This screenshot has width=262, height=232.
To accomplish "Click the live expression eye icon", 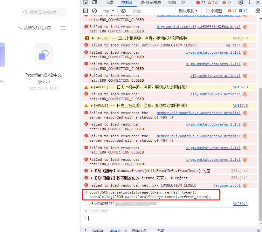I will click(123, 11).
